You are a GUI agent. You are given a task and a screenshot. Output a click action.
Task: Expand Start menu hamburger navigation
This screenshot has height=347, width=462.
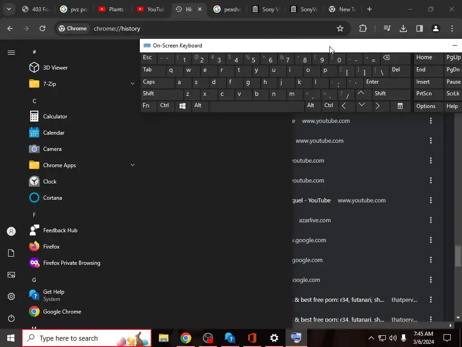click(x=11, y=52)
